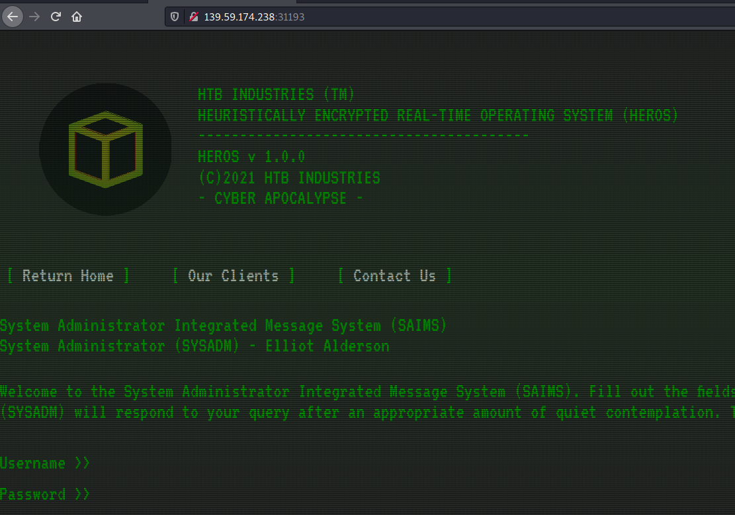
Task: Click the '- CYBER APOCALYPSE -' text
Action: coord(281,199)
